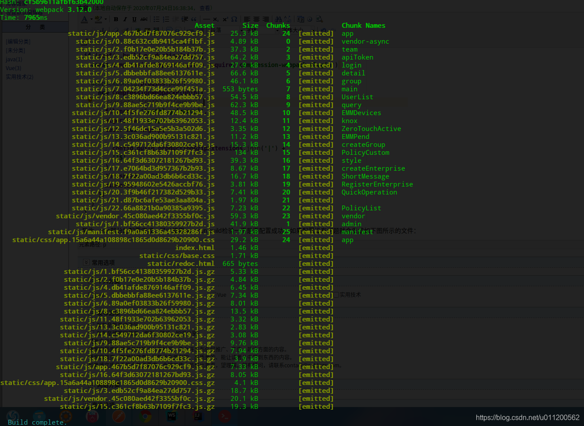Click the '7965ms' build time value

point(36,18)
